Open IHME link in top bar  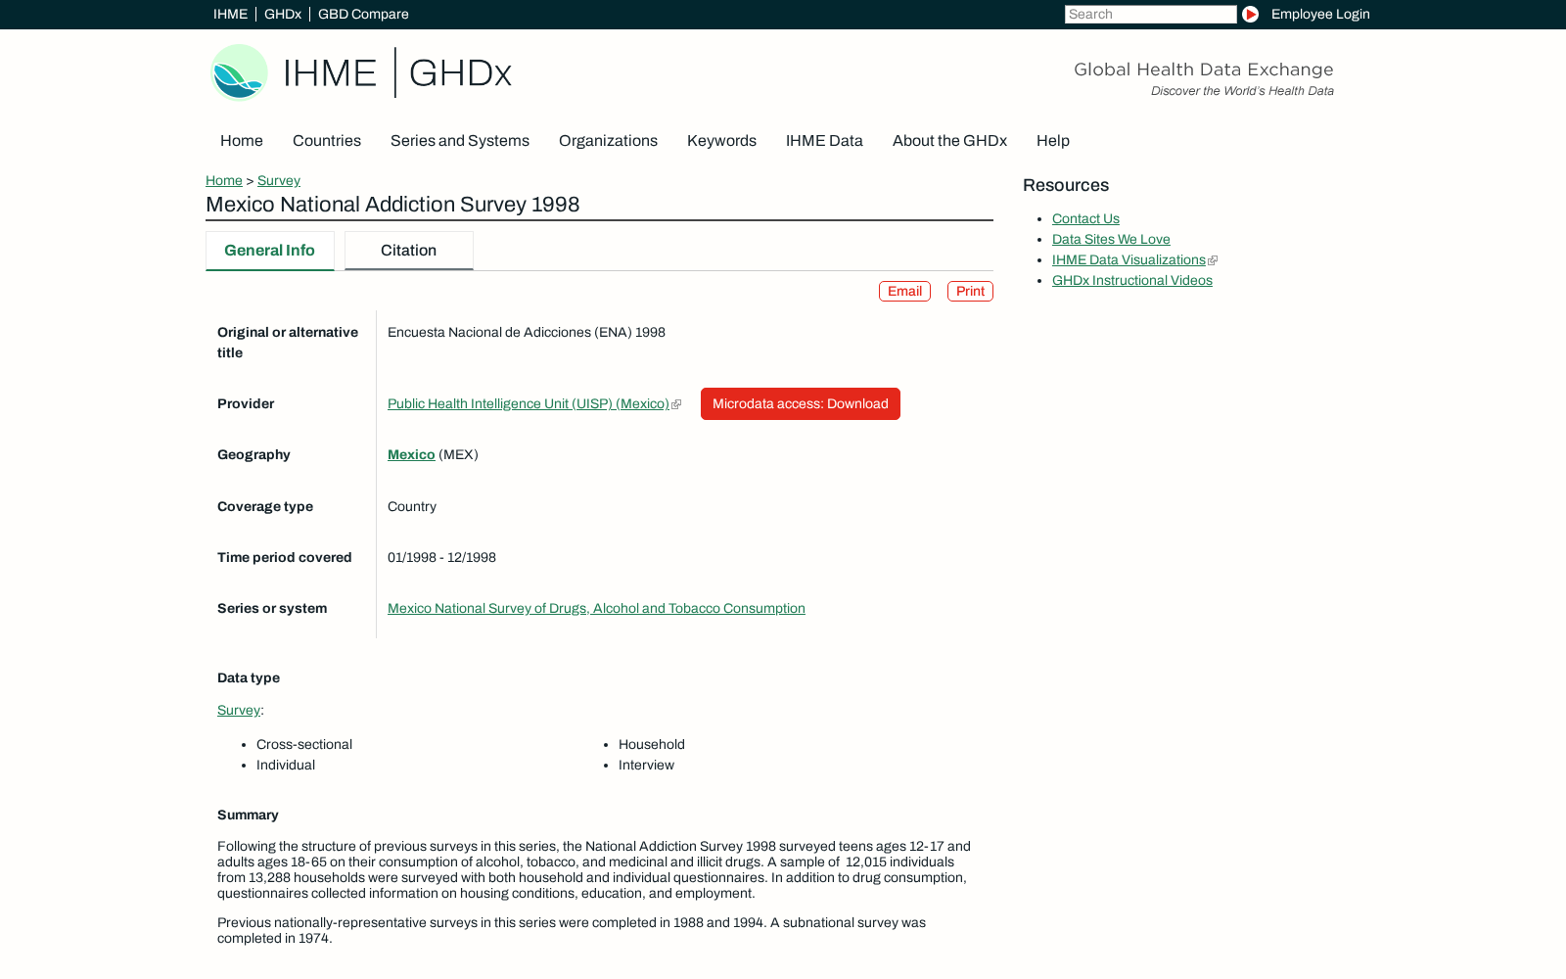[x=230, y=15]
